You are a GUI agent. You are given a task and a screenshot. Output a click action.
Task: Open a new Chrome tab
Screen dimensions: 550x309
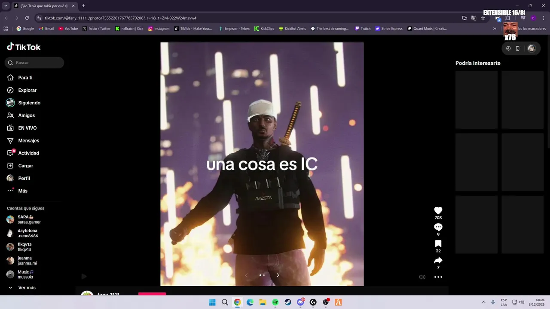83,6
